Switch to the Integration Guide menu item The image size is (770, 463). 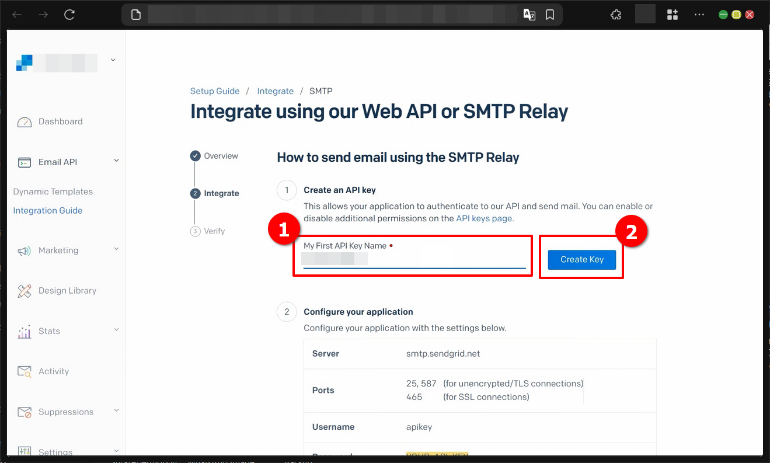coord(47,210)
